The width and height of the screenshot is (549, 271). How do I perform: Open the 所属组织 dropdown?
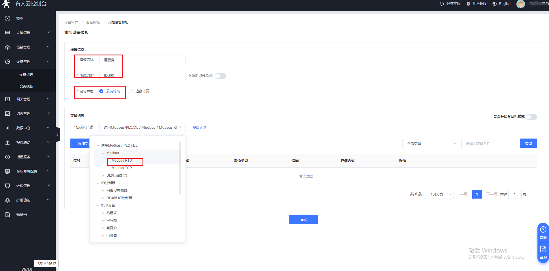[142, 76]
